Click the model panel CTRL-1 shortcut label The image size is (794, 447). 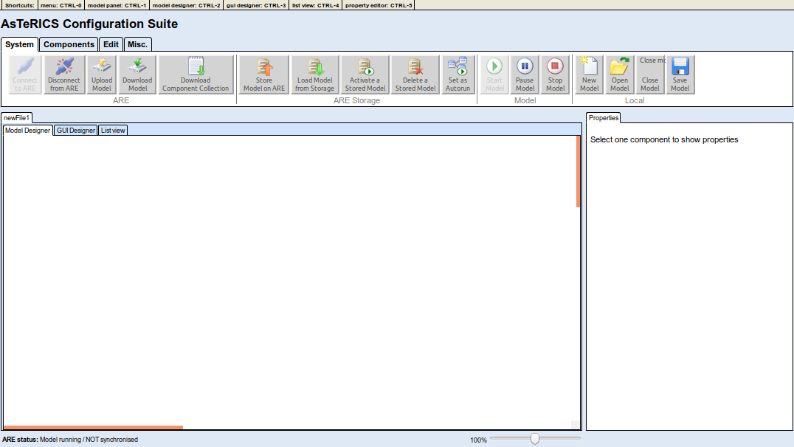tap(117, 5)
